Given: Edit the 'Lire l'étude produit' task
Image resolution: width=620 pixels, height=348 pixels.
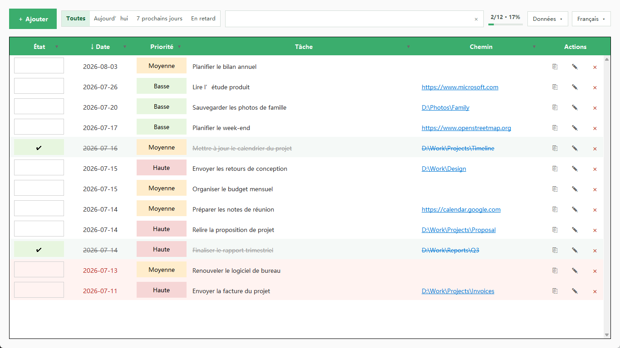Looking at the screenshot, I should point(575,87).
